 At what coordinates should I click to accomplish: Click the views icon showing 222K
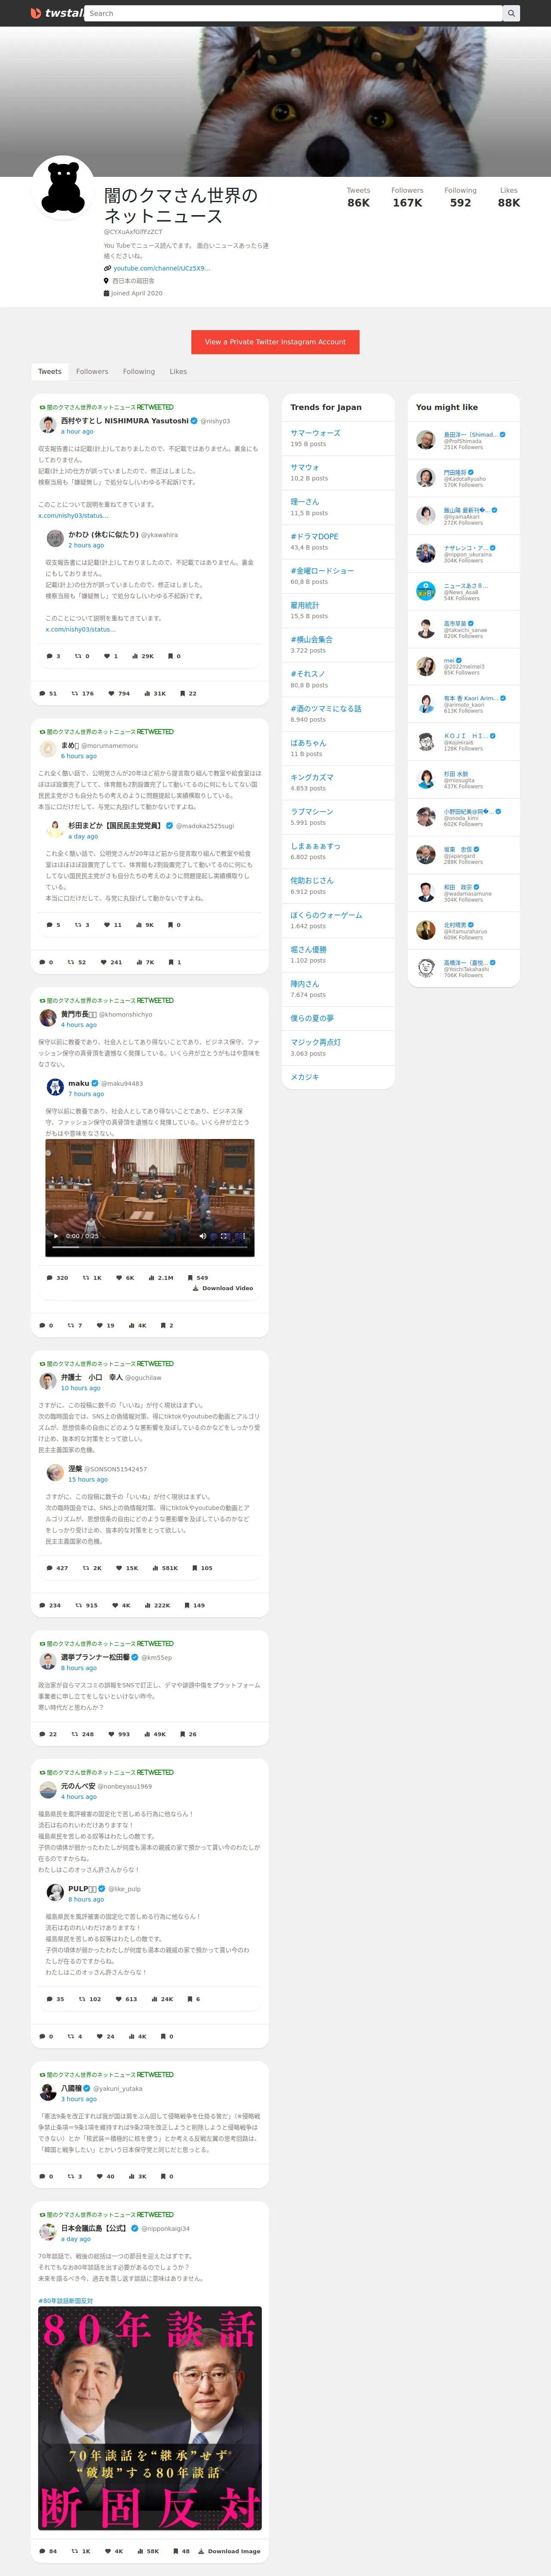pyautogui.click(x=148, y=1605)
